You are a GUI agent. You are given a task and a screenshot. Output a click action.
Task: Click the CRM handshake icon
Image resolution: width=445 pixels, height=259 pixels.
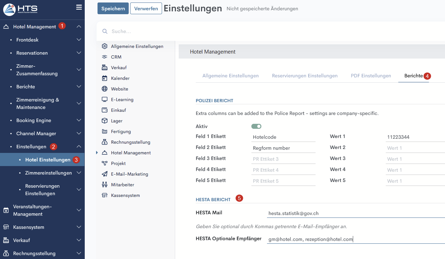104,57
